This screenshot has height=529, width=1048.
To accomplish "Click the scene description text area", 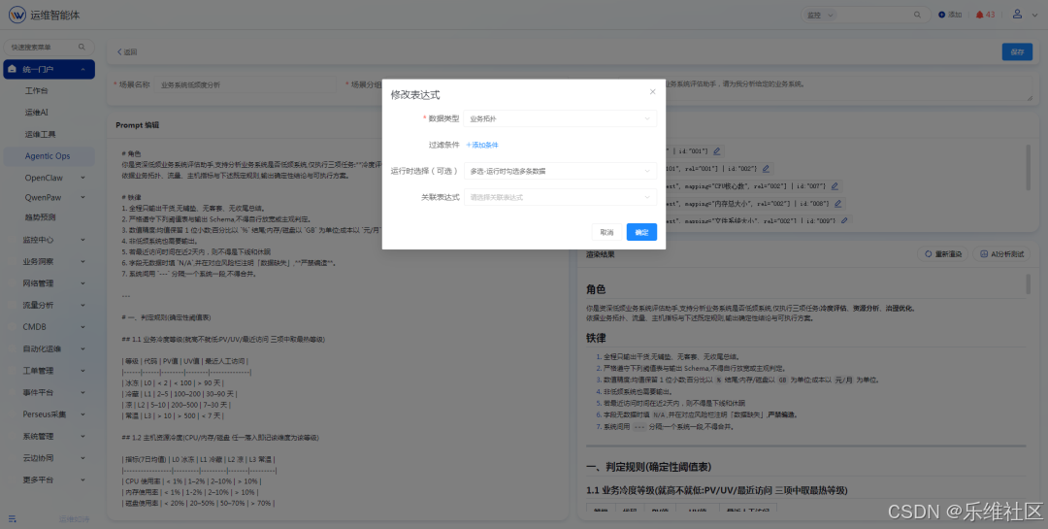I will point(847,88).
